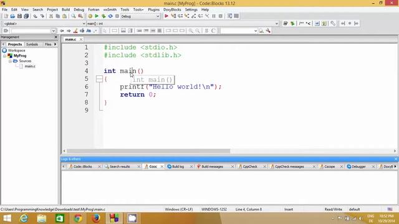Close the main.c editor tab
This screenshot has height=224, width=399.
tap(81, 39)
